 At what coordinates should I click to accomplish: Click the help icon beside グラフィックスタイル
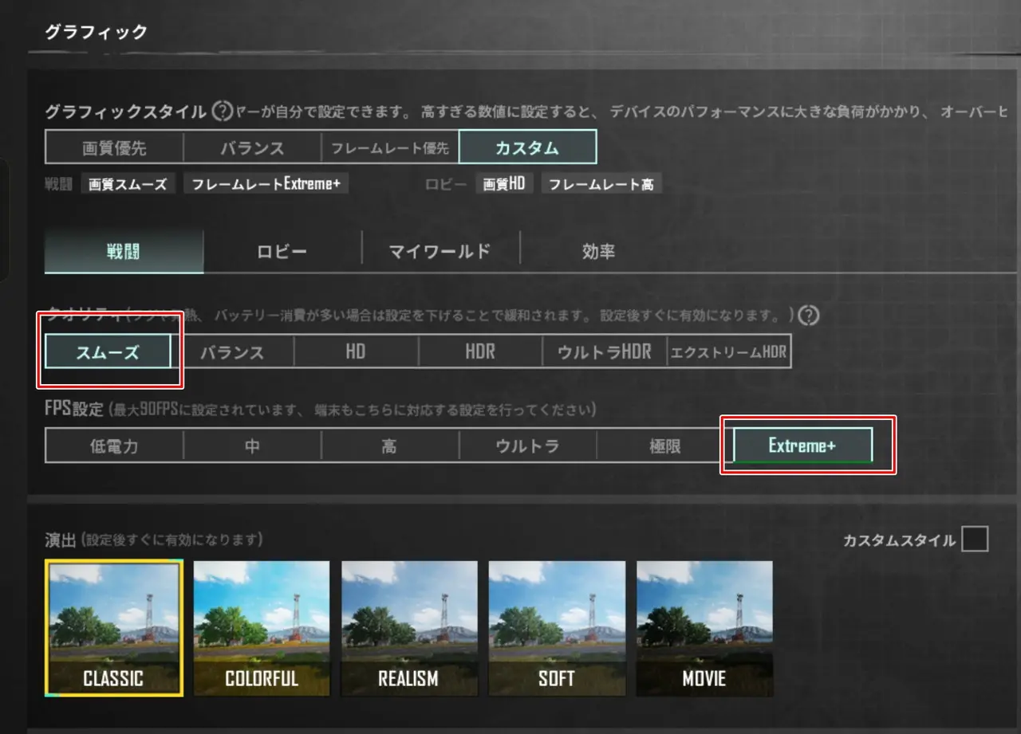click(x=223, y=112)
